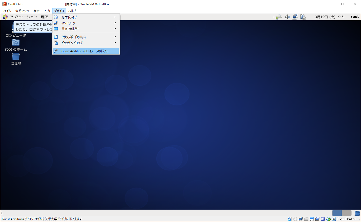Open the 入力 menu
Image resolution: width=361 pixels, height=222 pixels.
47,11
